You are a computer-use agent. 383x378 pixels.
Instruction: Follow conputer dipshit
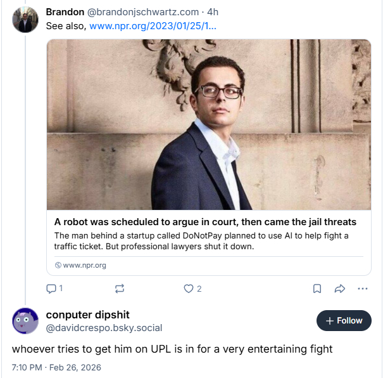344,320
